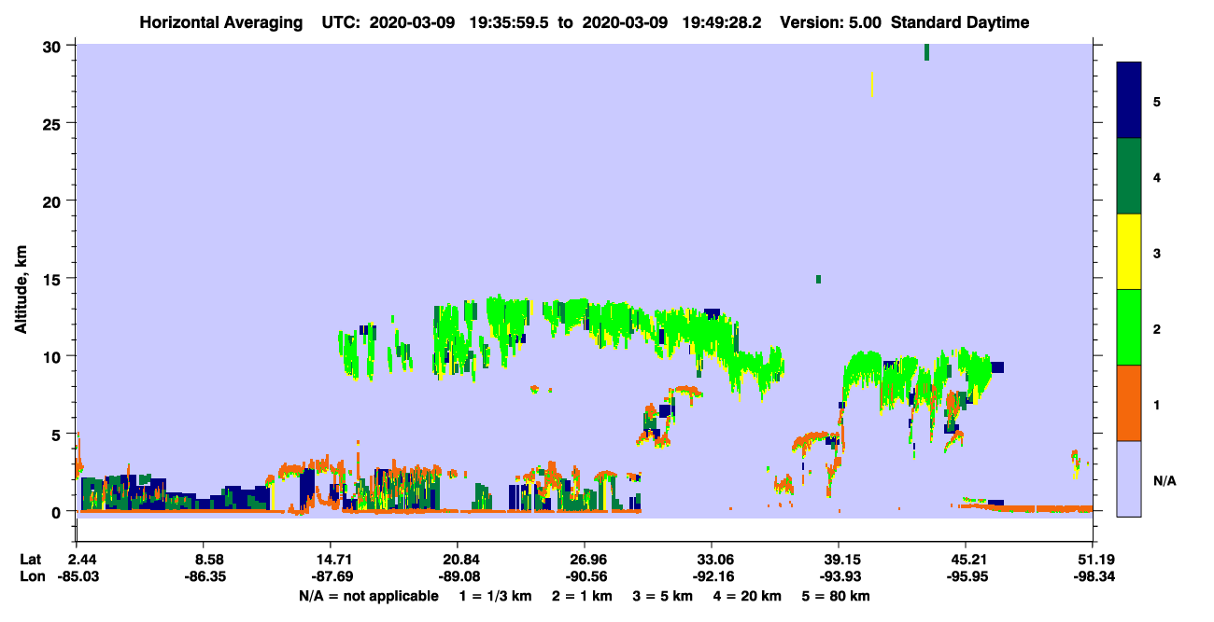Click the dark green colorbar segment labeled 4
The height and width of the screenshot is (622, 1214).
1129,176
